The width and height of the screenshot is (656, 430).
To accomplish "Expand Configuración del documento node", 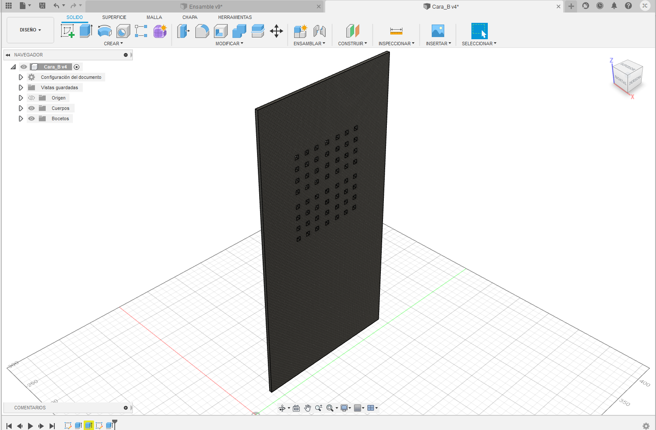I will coord(21,77).
